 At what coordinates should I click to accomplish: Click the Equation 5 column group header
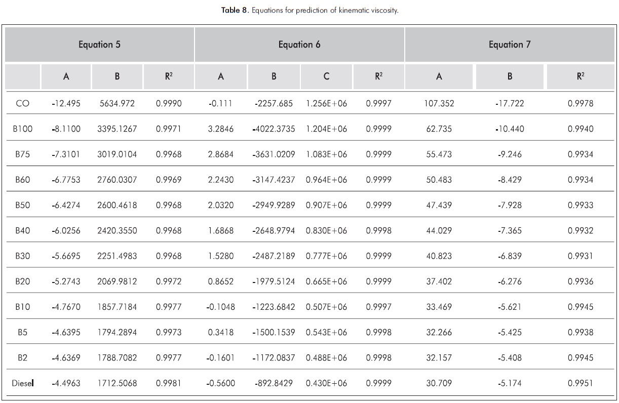click(99, 45)
